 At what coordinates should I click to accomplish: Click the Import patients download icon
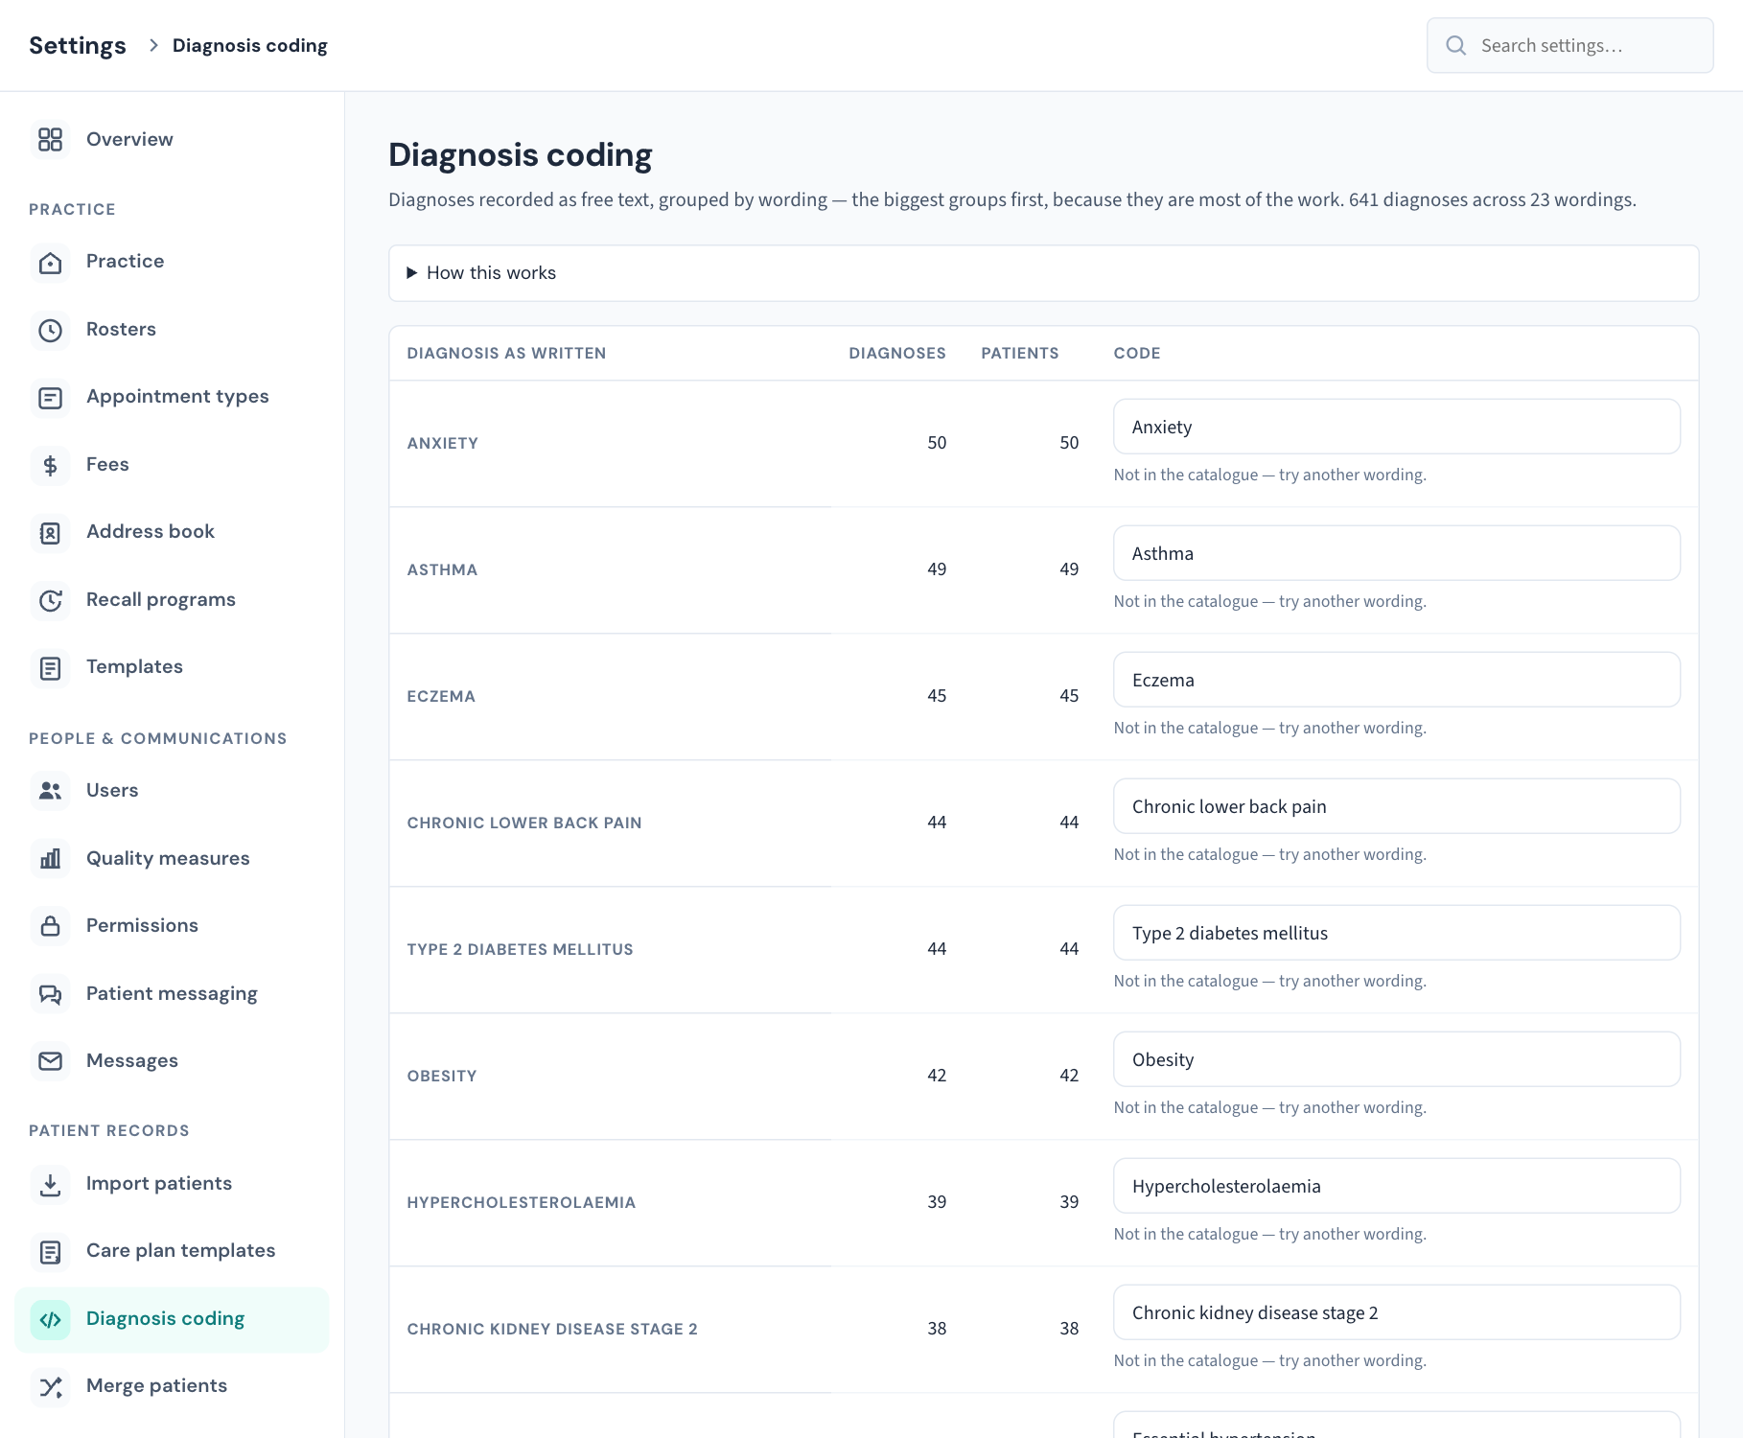50,1184
